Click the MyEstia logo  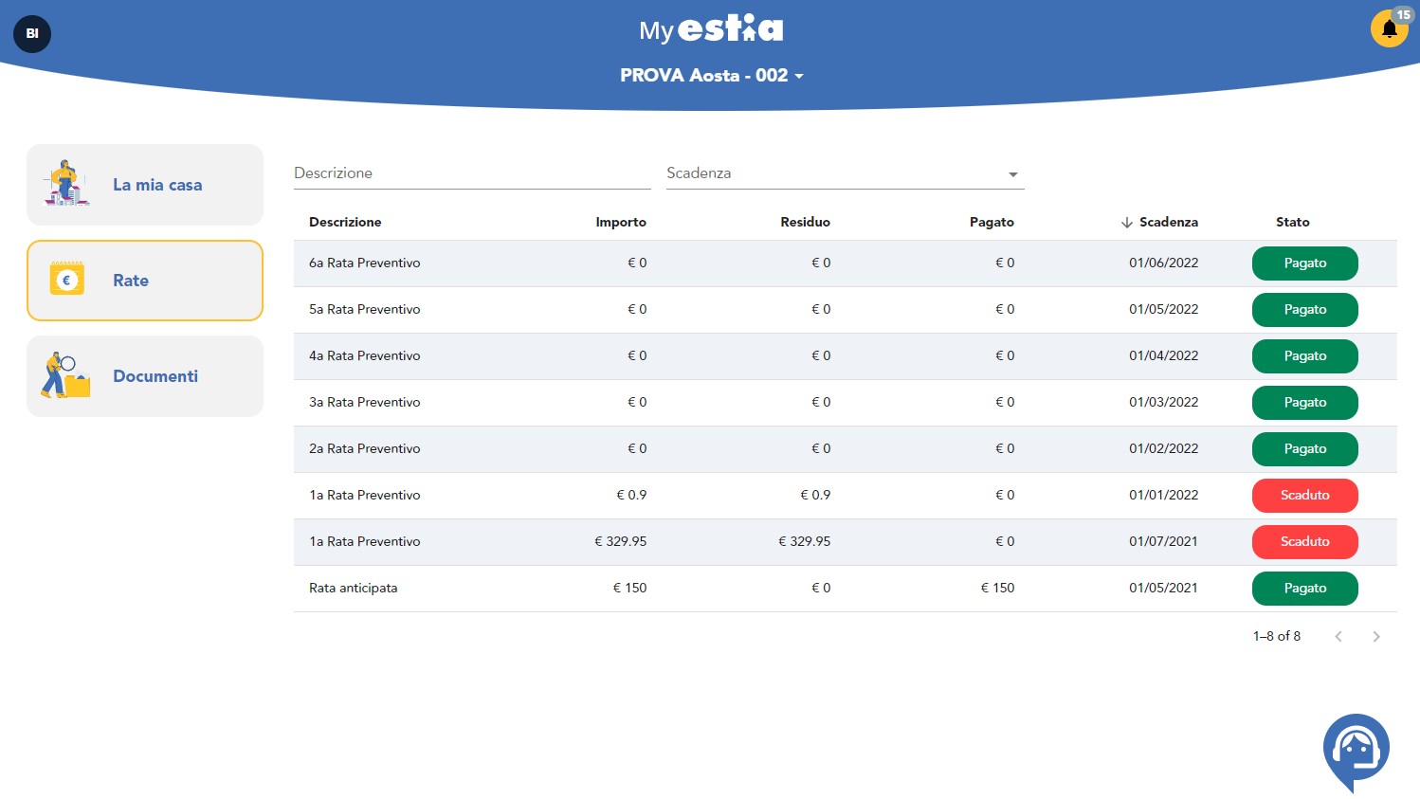pos(711,29)
